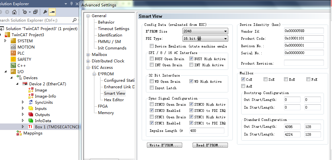
Task: Click the Collapse All toolbar icon
Action: [35, 12]
